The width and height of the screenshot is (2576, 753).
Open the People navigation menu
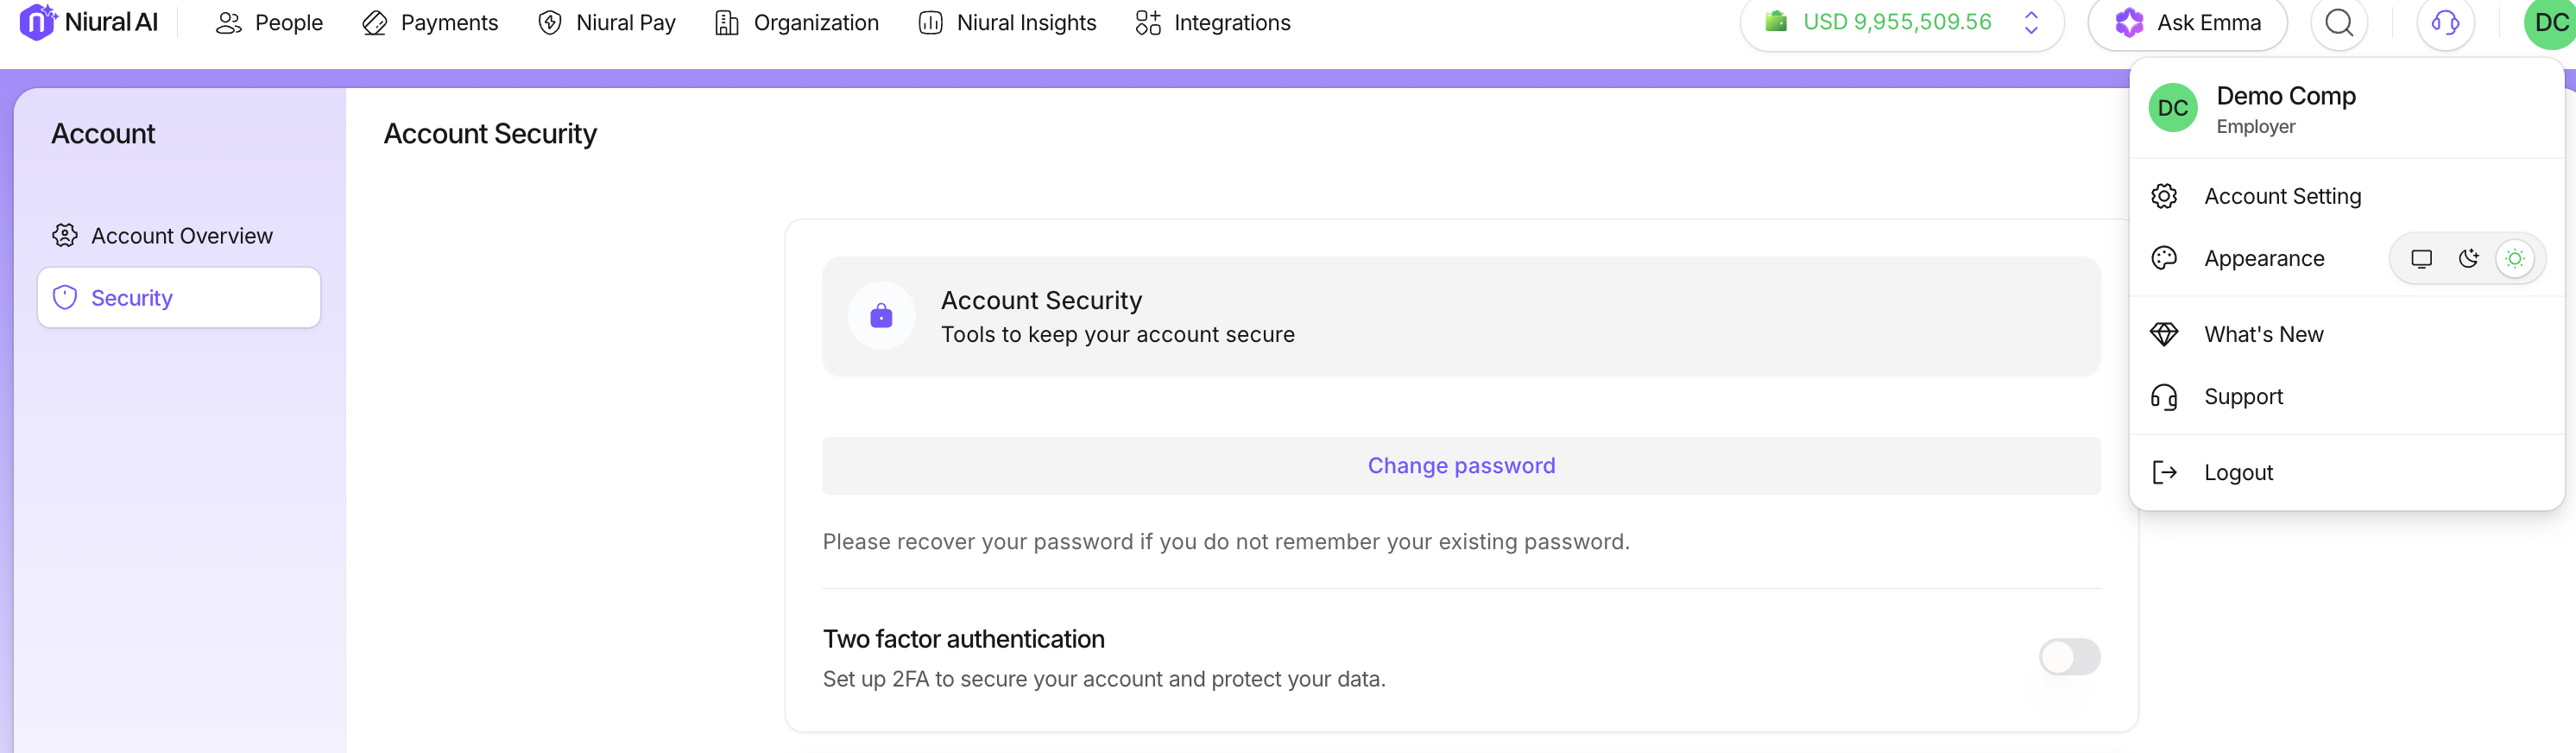coord(270,22)
